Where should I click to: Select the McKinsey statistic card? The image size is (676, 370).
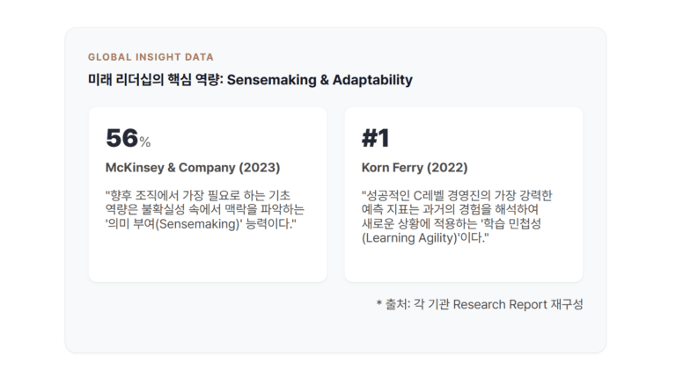[208, 194]
